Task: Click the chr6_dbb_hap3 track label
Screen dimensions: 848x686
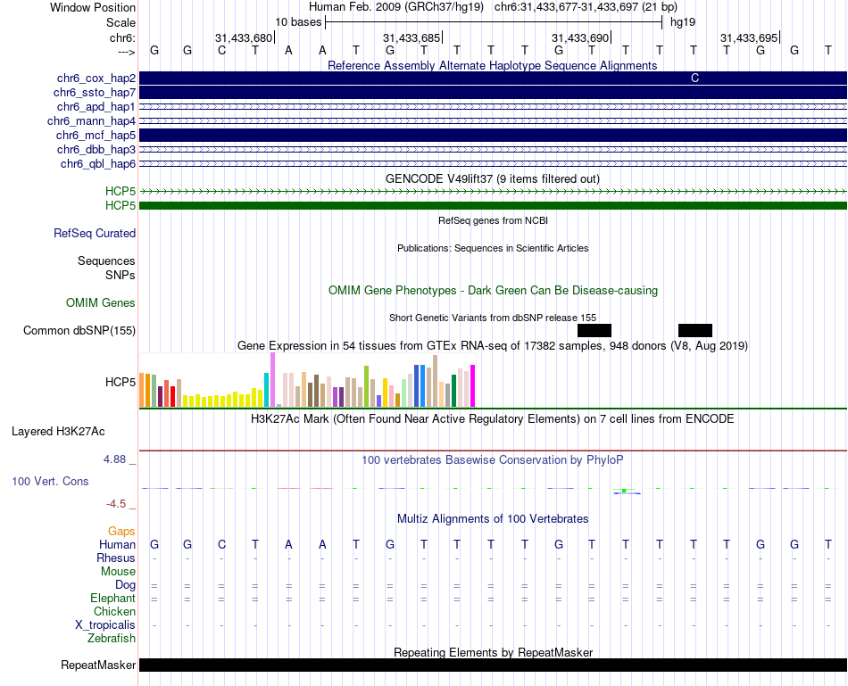Action: [96, 149]
